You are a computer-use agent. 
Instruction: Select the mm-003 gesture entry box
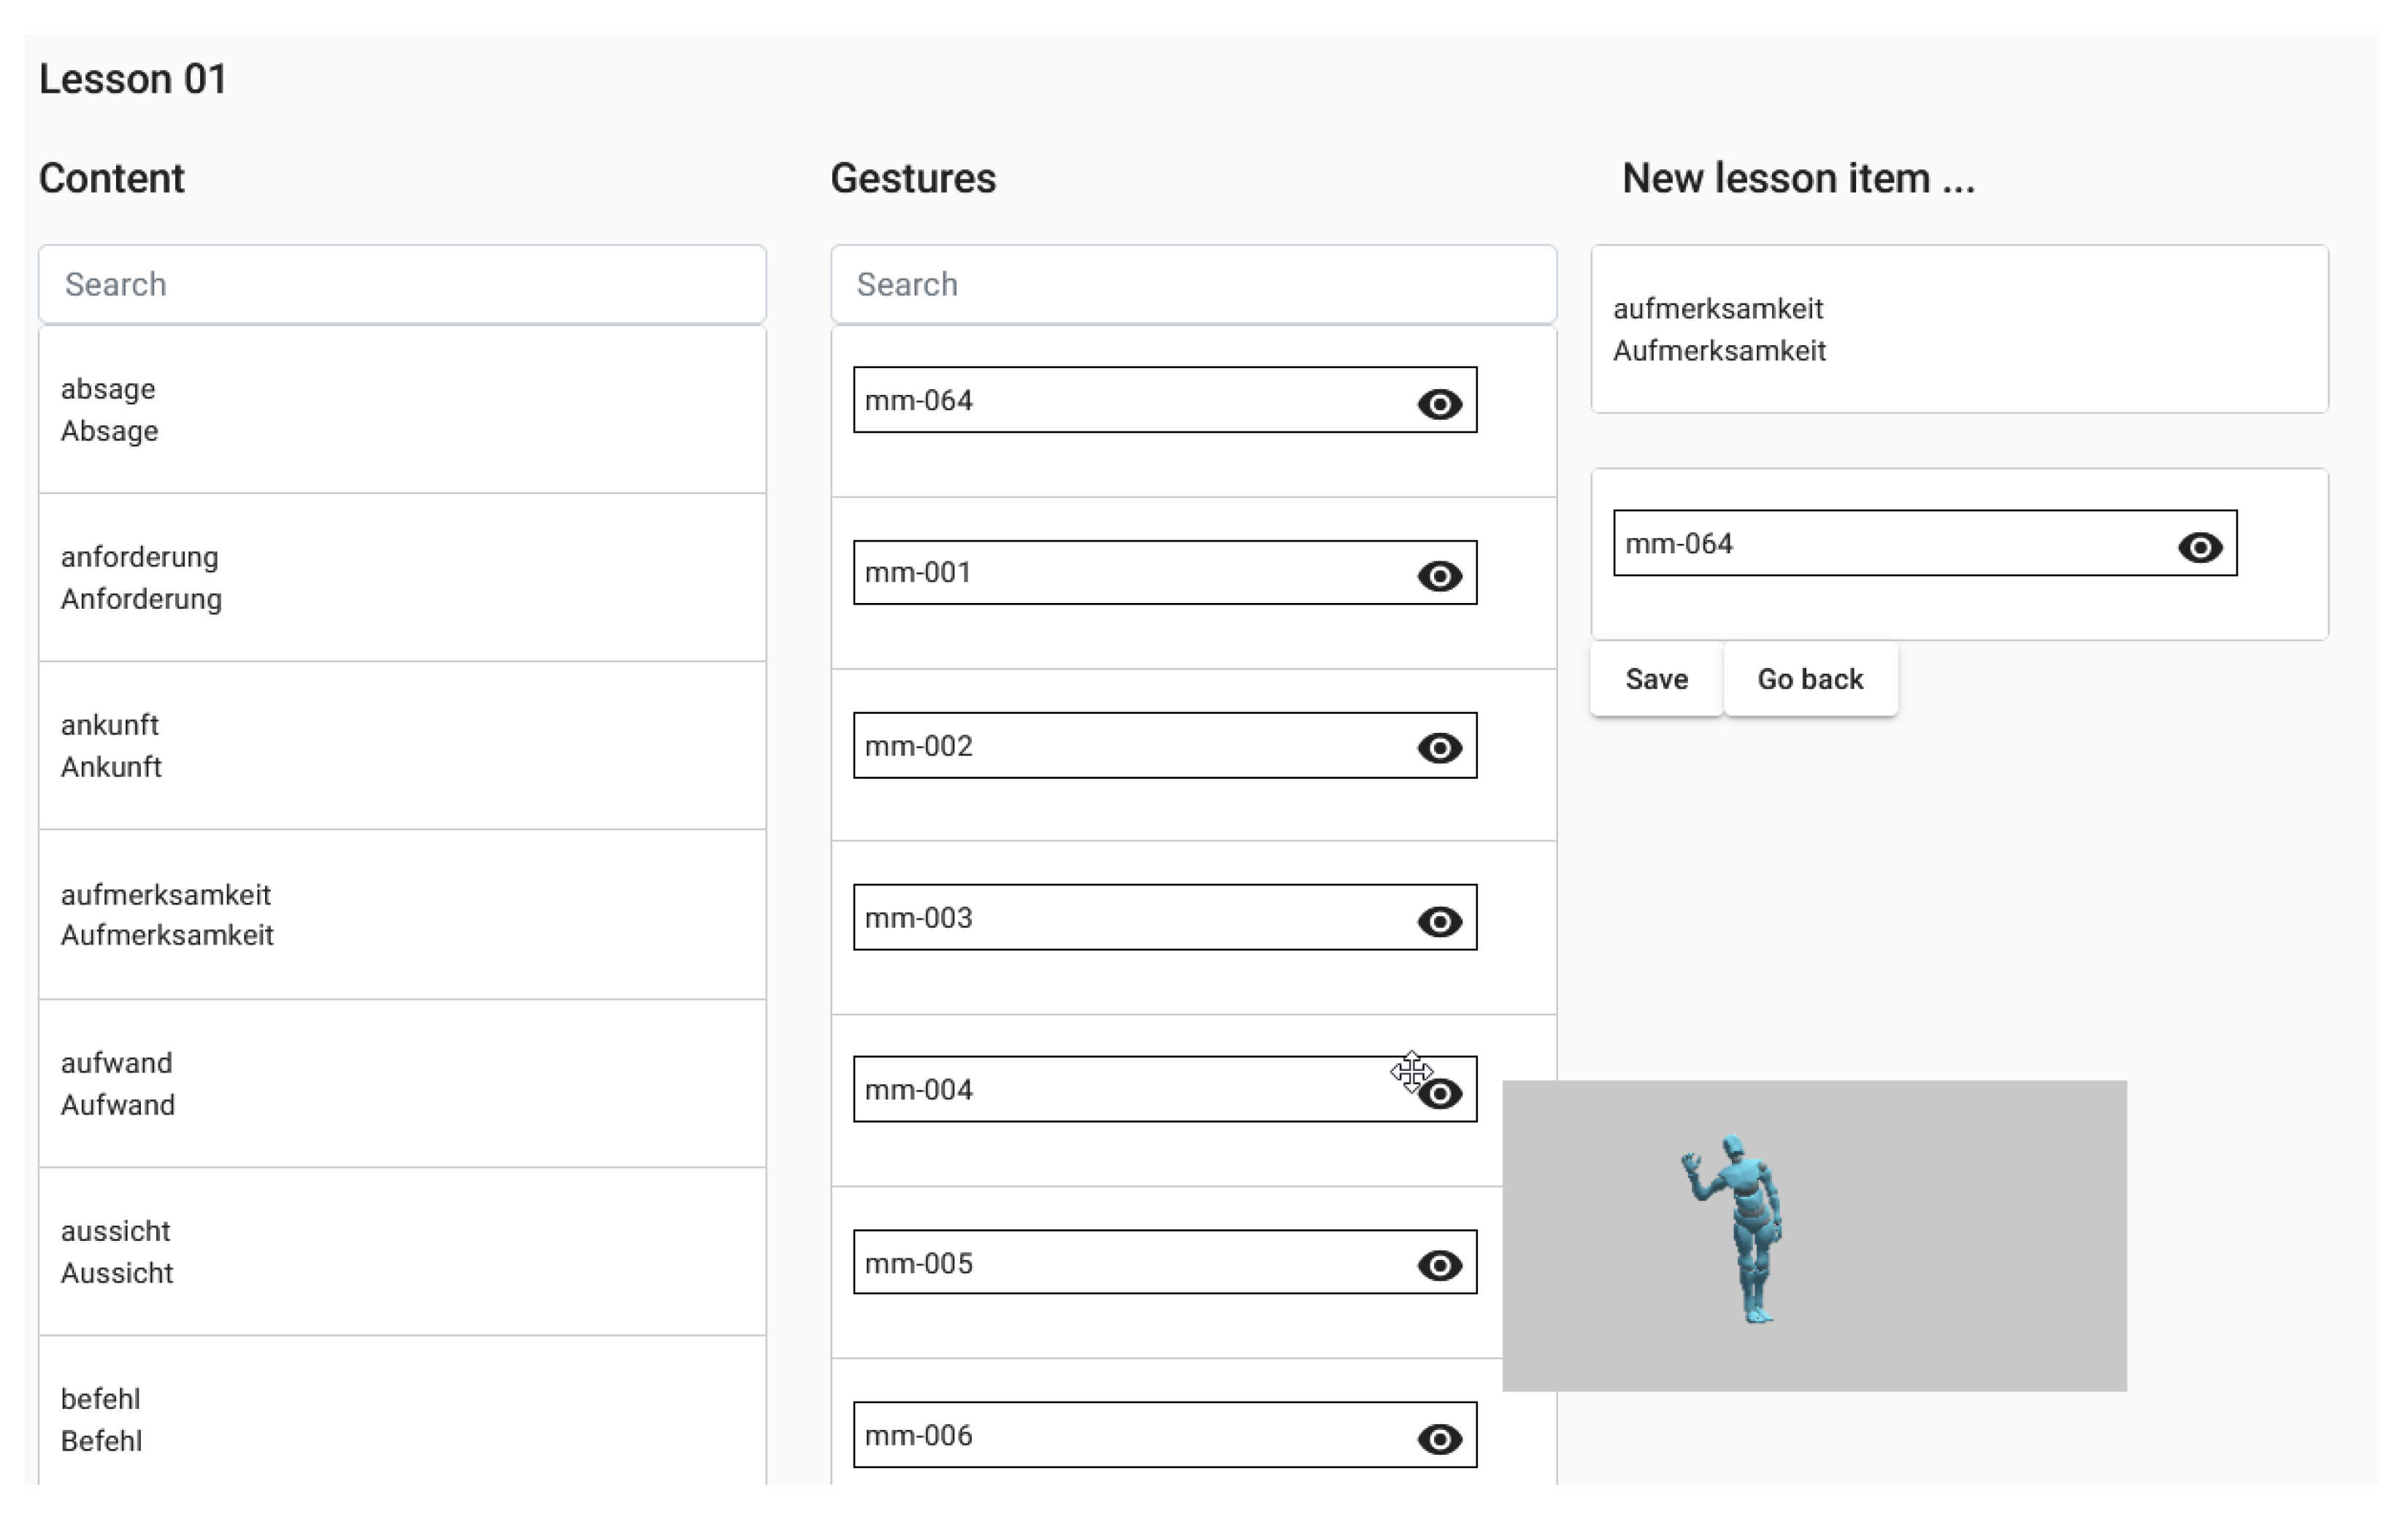tap(1120, 917)
